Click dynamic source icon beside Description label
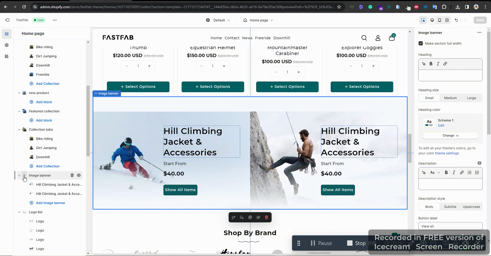Viewport: 491px width, 256px height. coord(479,163)
